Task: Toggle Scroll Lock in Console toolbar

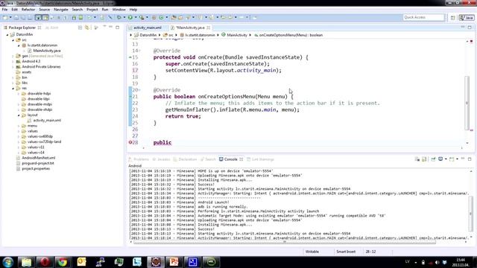Action: pyautogui.click(x=424, y=159)
